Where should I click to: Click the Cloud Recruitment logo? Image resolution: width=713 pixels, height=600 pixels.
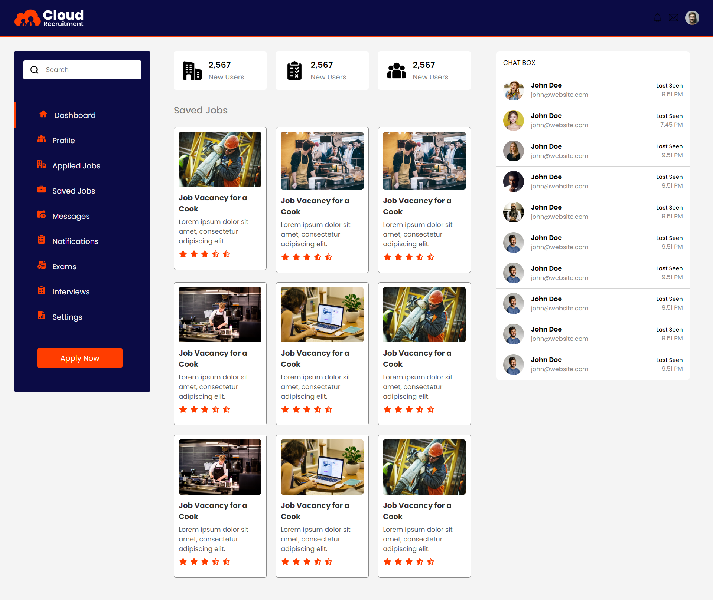(48, 17)
